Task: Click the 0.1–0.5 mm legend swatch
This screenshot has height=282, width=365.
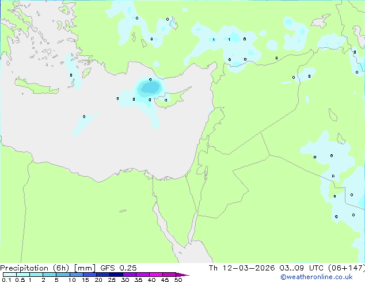Action: pos(10,275)
